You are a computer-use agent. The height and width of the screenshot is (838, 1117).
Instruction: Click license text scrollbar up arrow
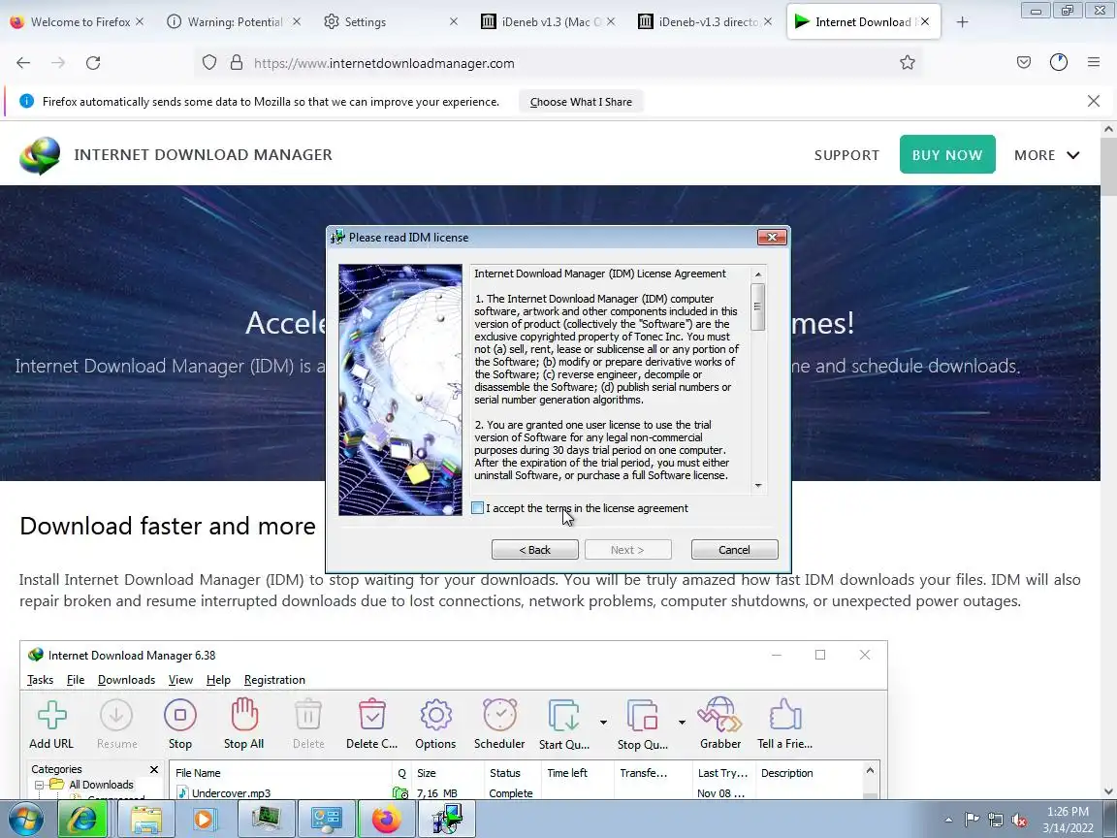[x=758, y=274]
